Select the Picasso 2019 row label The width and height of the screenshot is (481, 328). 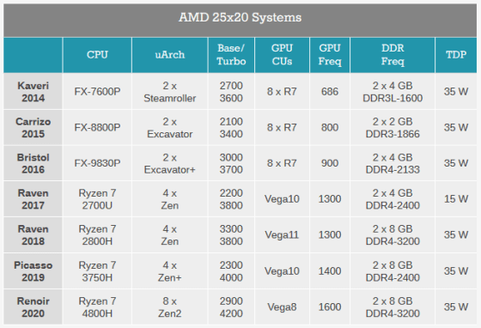[x=33, y=271]
